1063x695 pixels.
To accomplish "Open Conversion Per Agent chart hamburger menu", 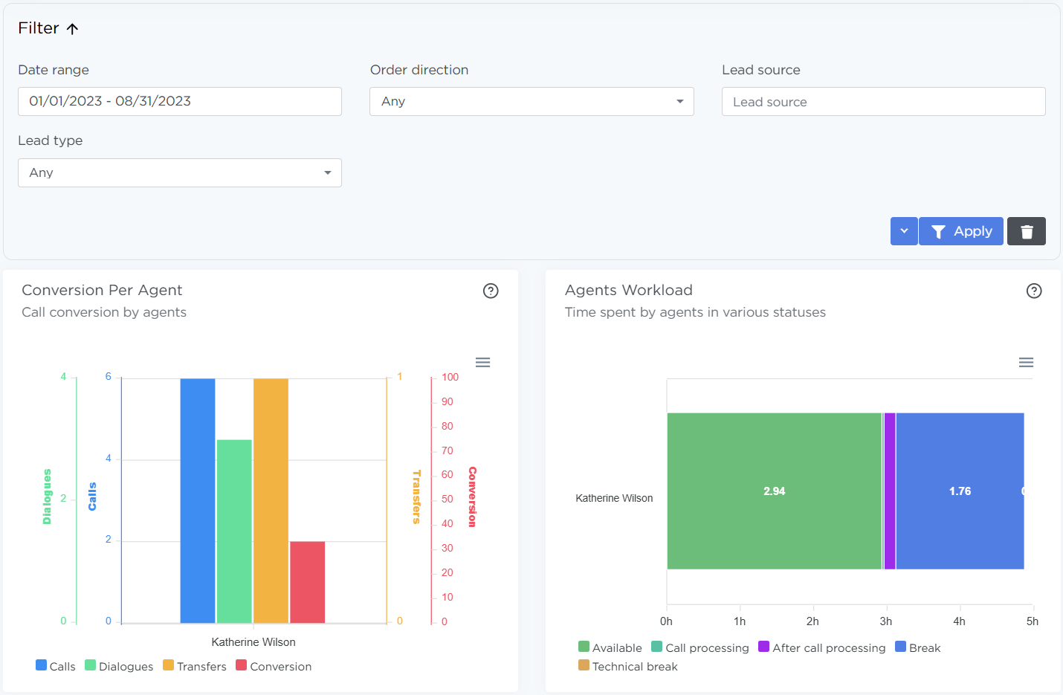I will [482, 363].
